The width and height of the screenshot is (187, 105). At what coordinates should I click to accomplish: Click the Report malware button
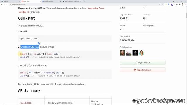pos(143,70)
